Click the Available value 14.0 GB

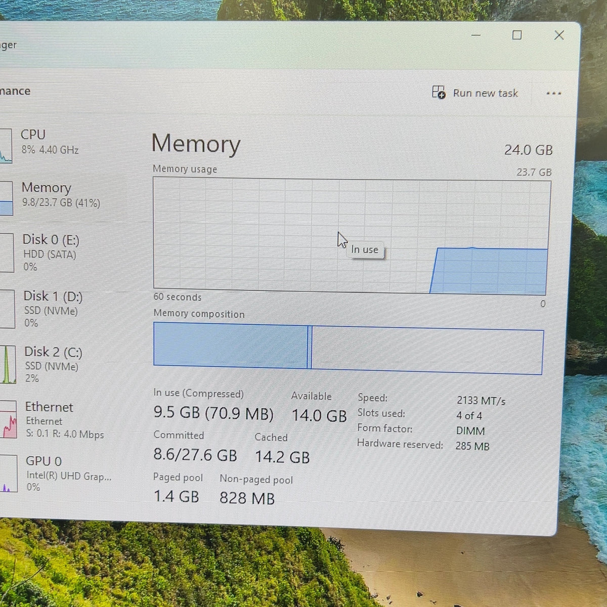(319, 416)
